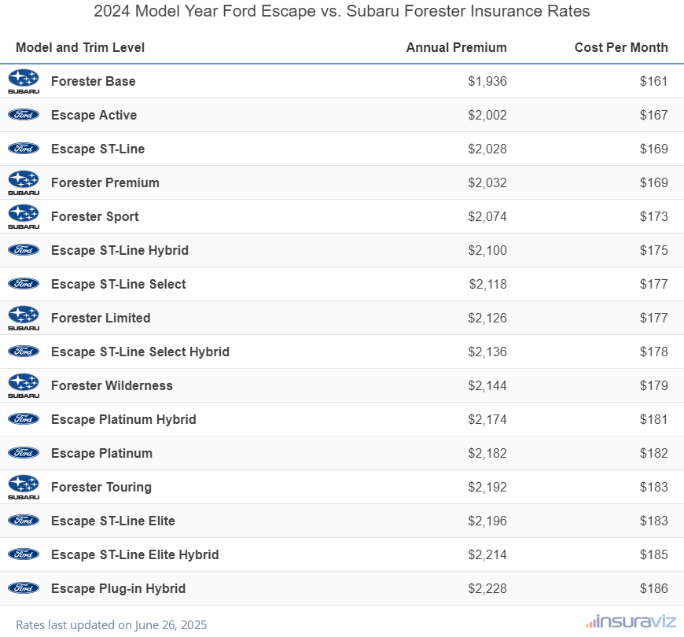The height and width of the screenshot is (637, 684).
Task: Select the Escape ST-Line trim name
Action: point(97,149)
